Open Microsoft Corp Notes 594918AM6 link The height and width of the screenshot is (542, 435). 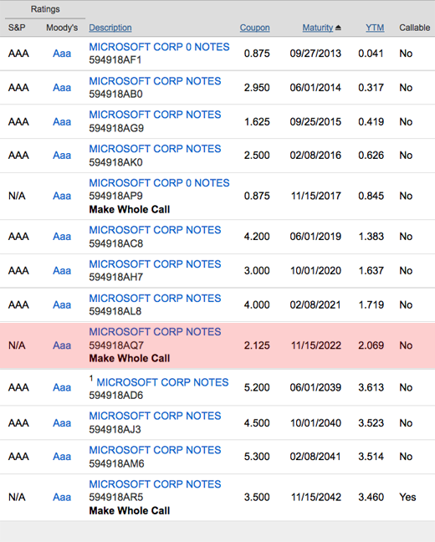[x=155, y=450]
